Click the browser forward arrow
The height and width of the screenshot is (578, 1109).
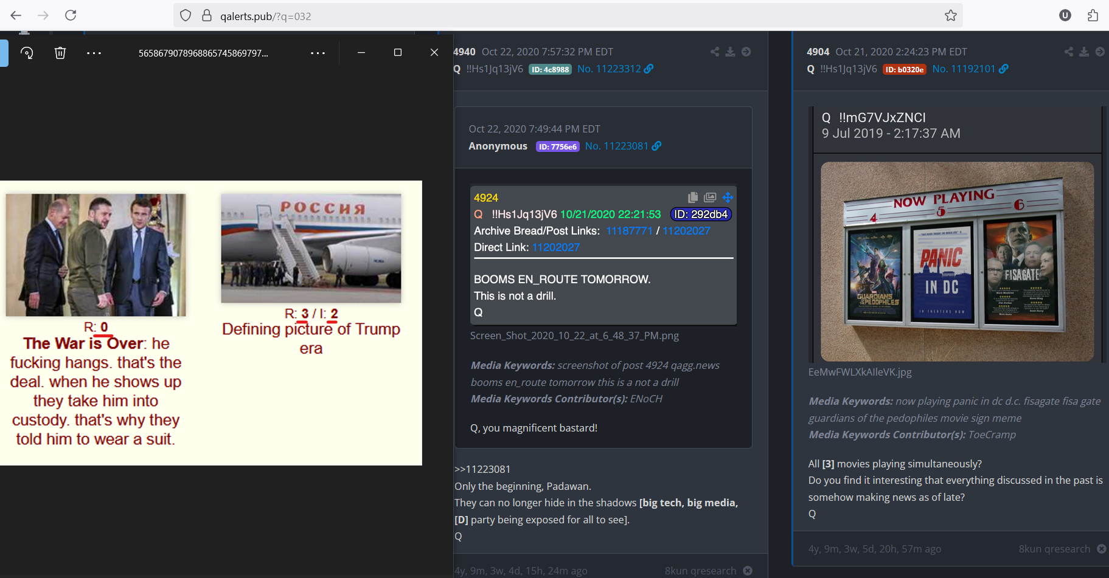coord(43,15)
